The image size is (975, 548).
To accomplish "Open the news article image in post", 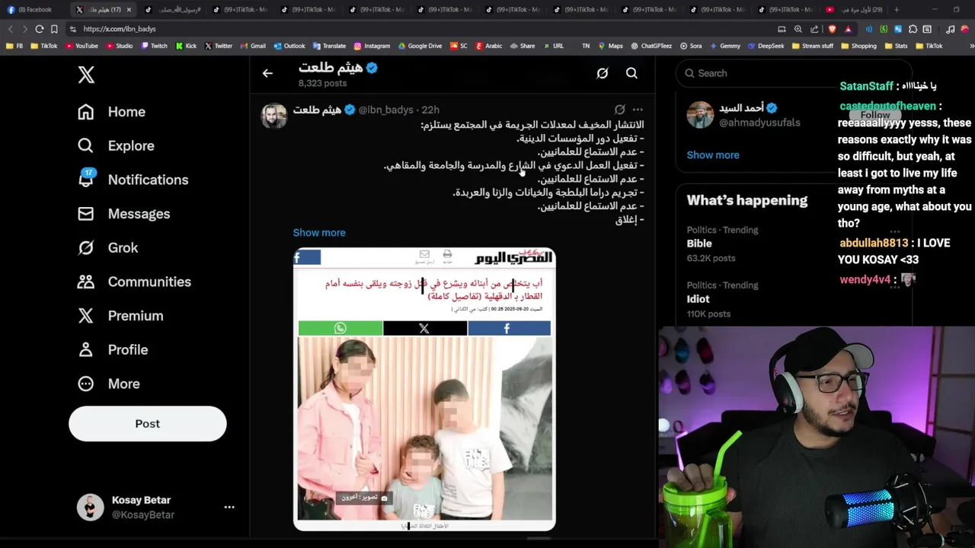I will (424, 389).
